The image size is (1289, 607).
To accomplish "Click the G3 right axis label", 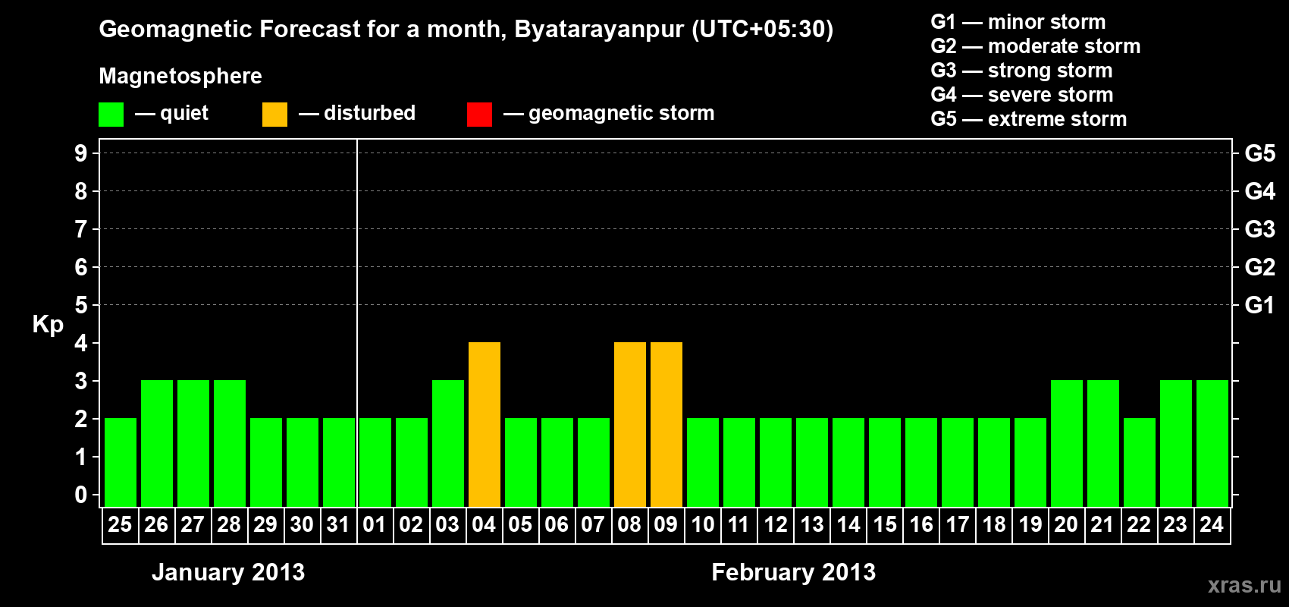I will [x=1260, y=229].
